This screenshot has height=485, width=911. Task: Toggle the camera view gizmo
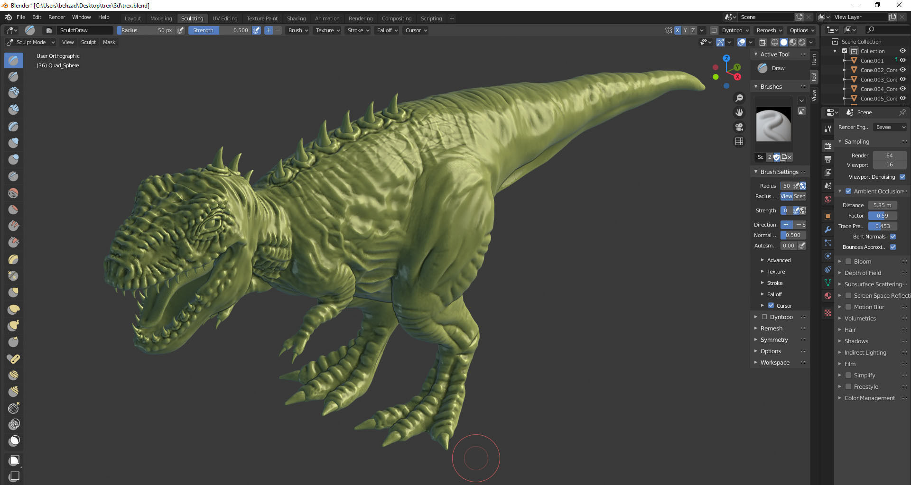pyautogui.click(x=739, y=127)
